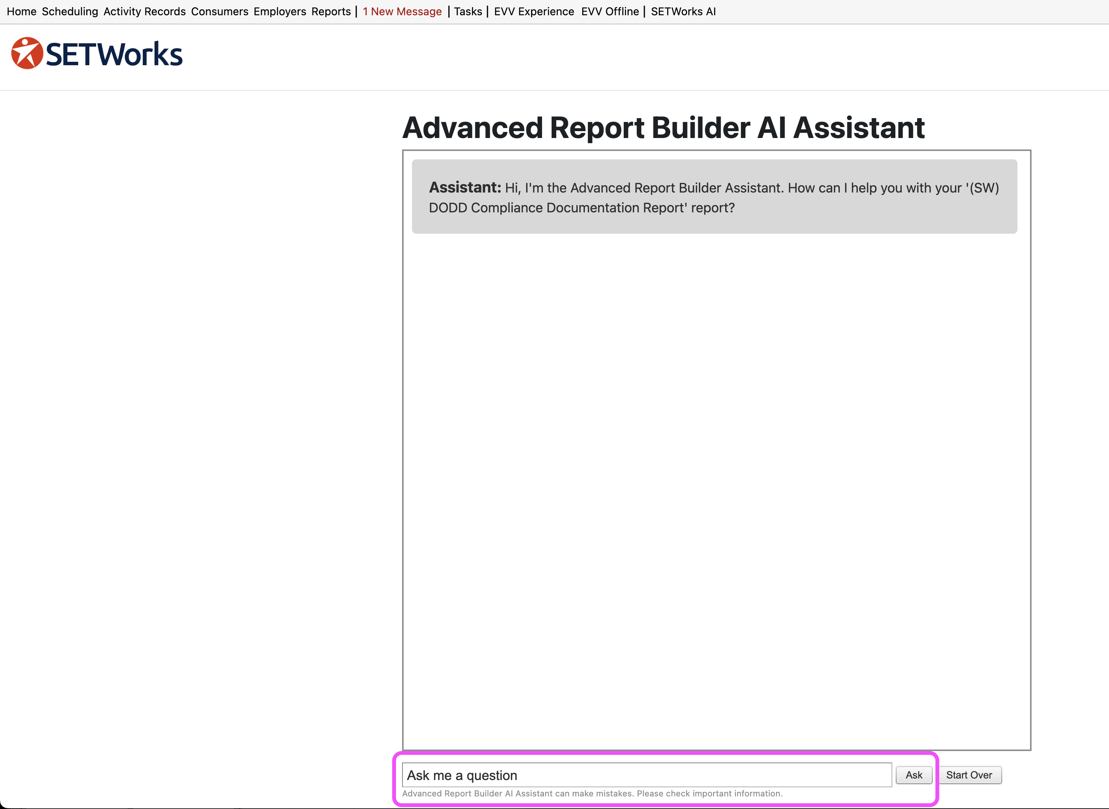Image resolution: width=1109 pixels, height=809 pixels.
Task: Open the Tasks link
Action: coord(467,11)
